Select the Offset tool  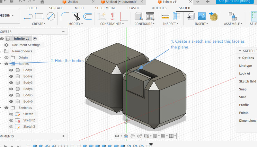(x=87, y=16)
